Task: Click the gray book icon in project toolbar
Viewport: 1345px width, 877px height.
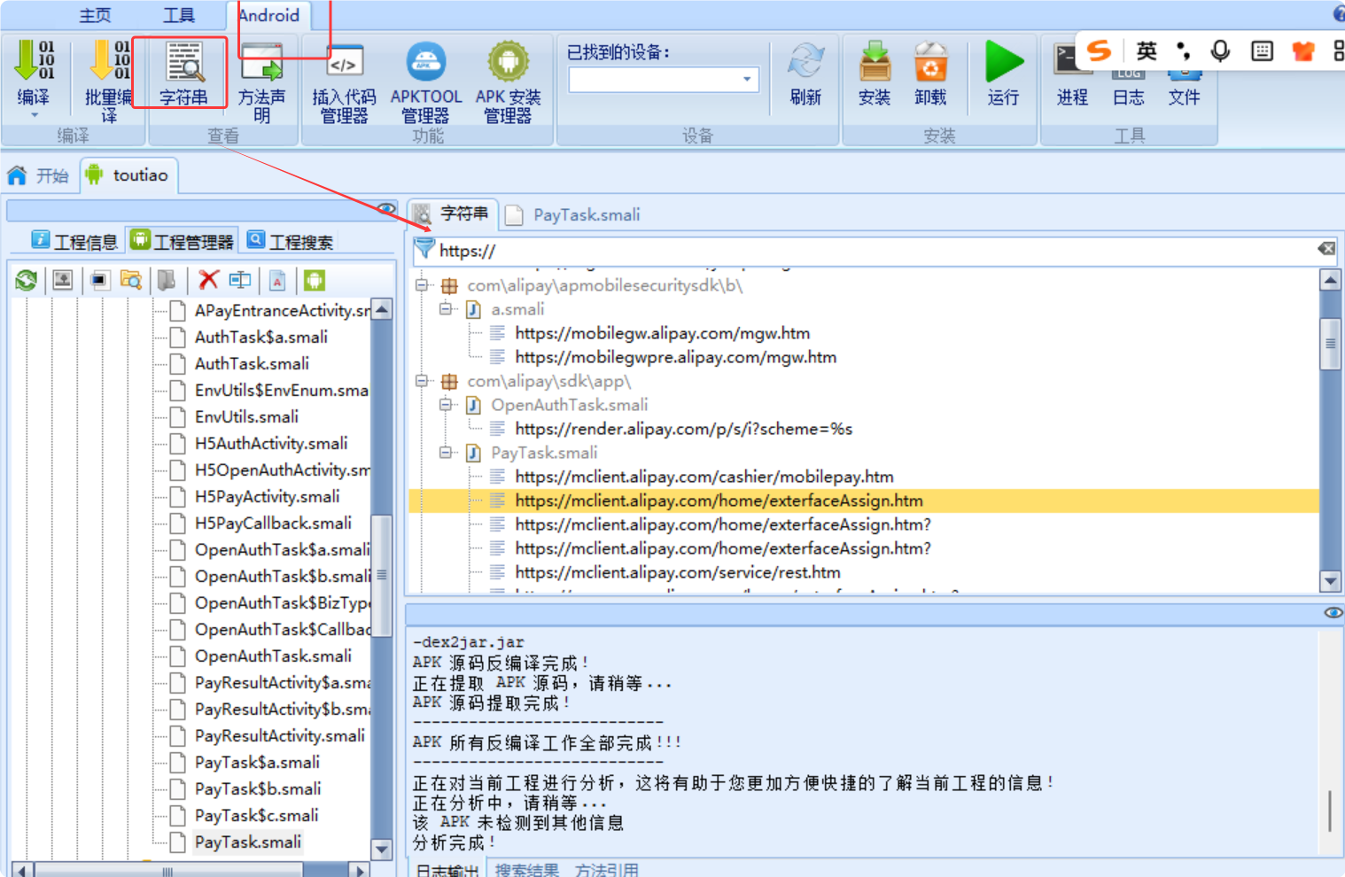Action: (167, 281)
